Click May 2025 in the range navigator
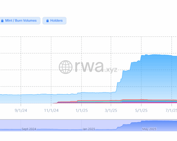 tap(149, 129)
